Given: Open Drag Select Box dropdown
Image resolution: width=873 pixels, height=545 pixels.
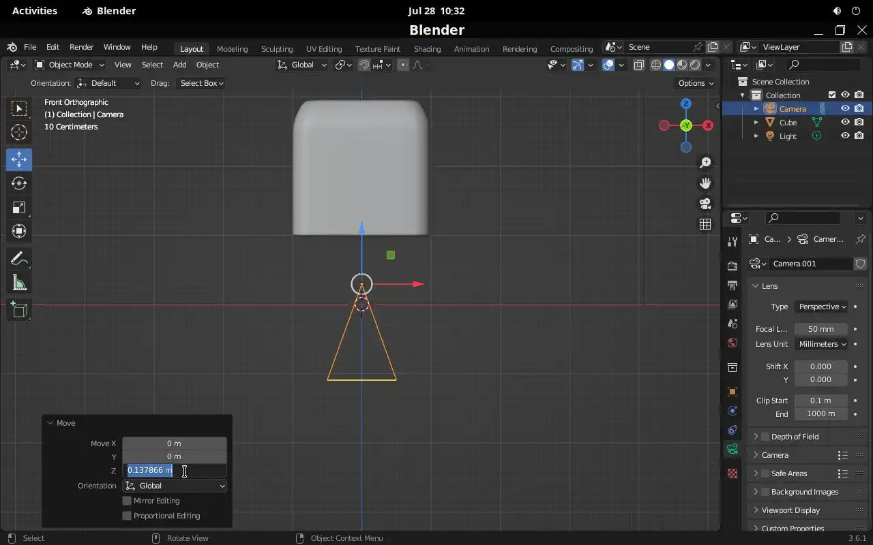Looking at the screenshot, I should pos(201,83).
